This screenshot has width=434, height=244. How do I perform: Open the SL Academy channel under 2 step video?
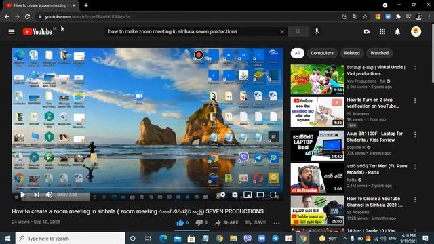coord(358,114)
